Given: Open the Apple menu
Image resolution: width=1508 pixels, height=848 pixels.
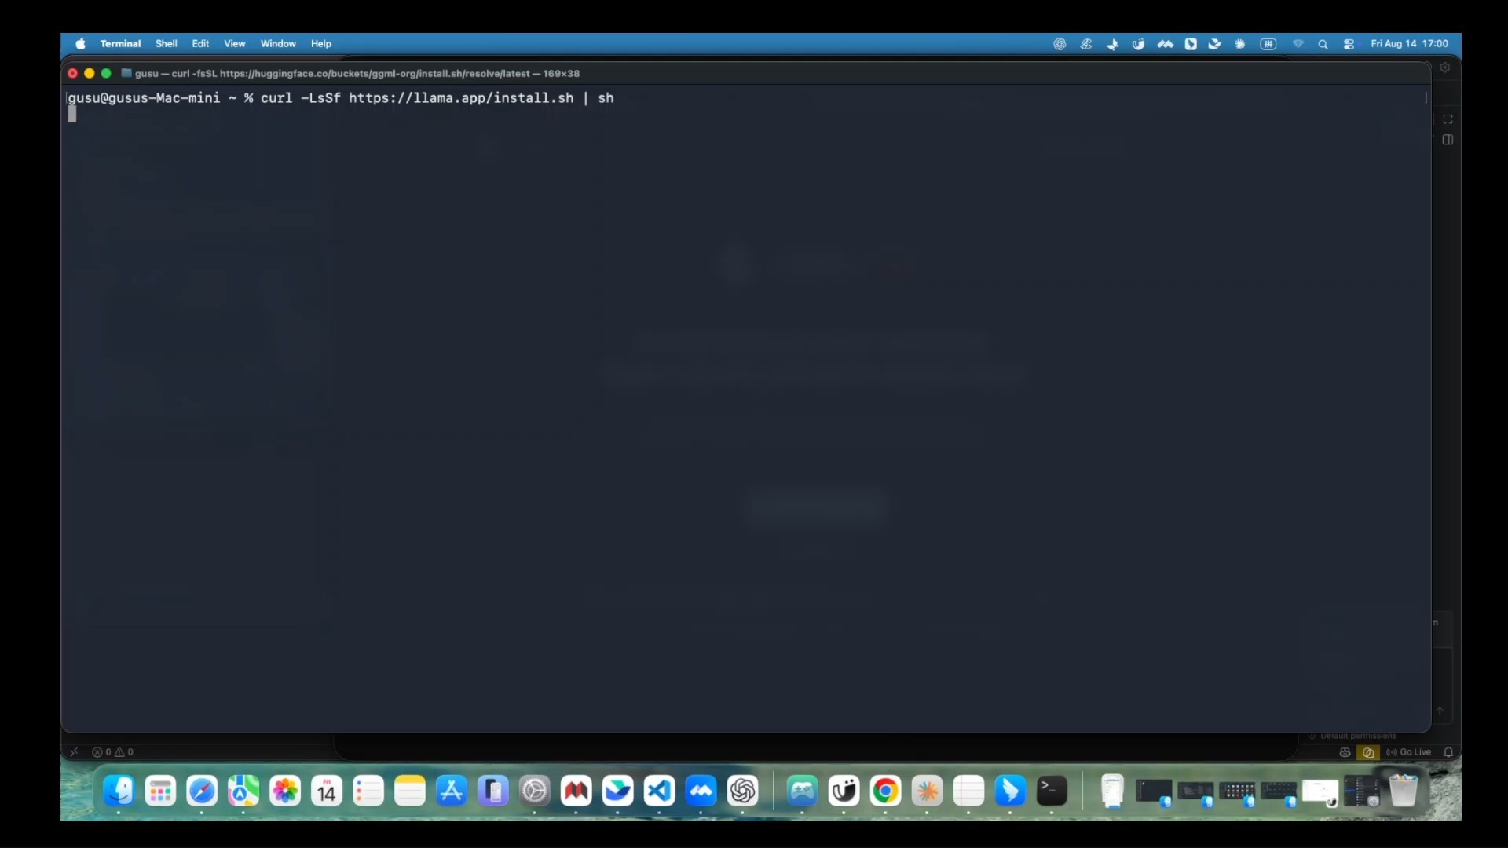Looking at the screenshot, I should pos(80,44).
